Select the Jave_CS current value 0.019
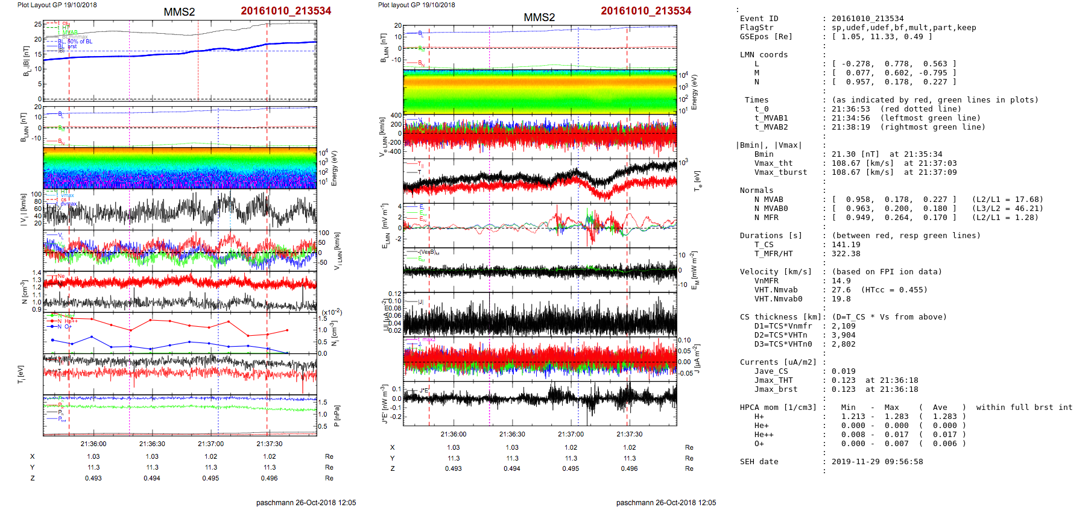Image resolution: width=1088 pixels, height=507 pixels. [843, 371]
